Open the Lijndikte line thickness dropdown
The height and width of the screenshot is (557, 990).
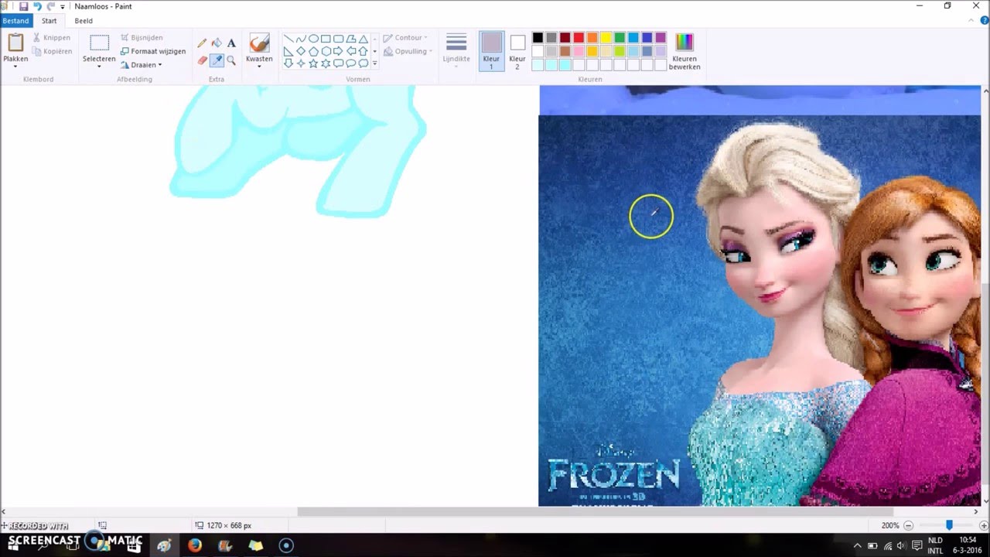pyautogui.click(x=456, y=51)
